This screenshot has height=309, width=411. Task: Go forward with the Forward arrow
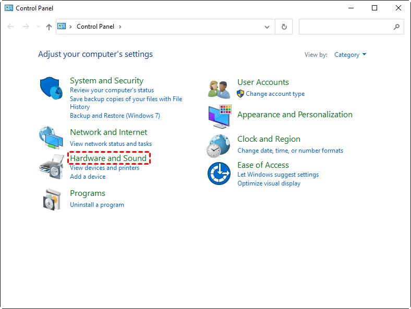pyautogui.click(x=26, y=27)
